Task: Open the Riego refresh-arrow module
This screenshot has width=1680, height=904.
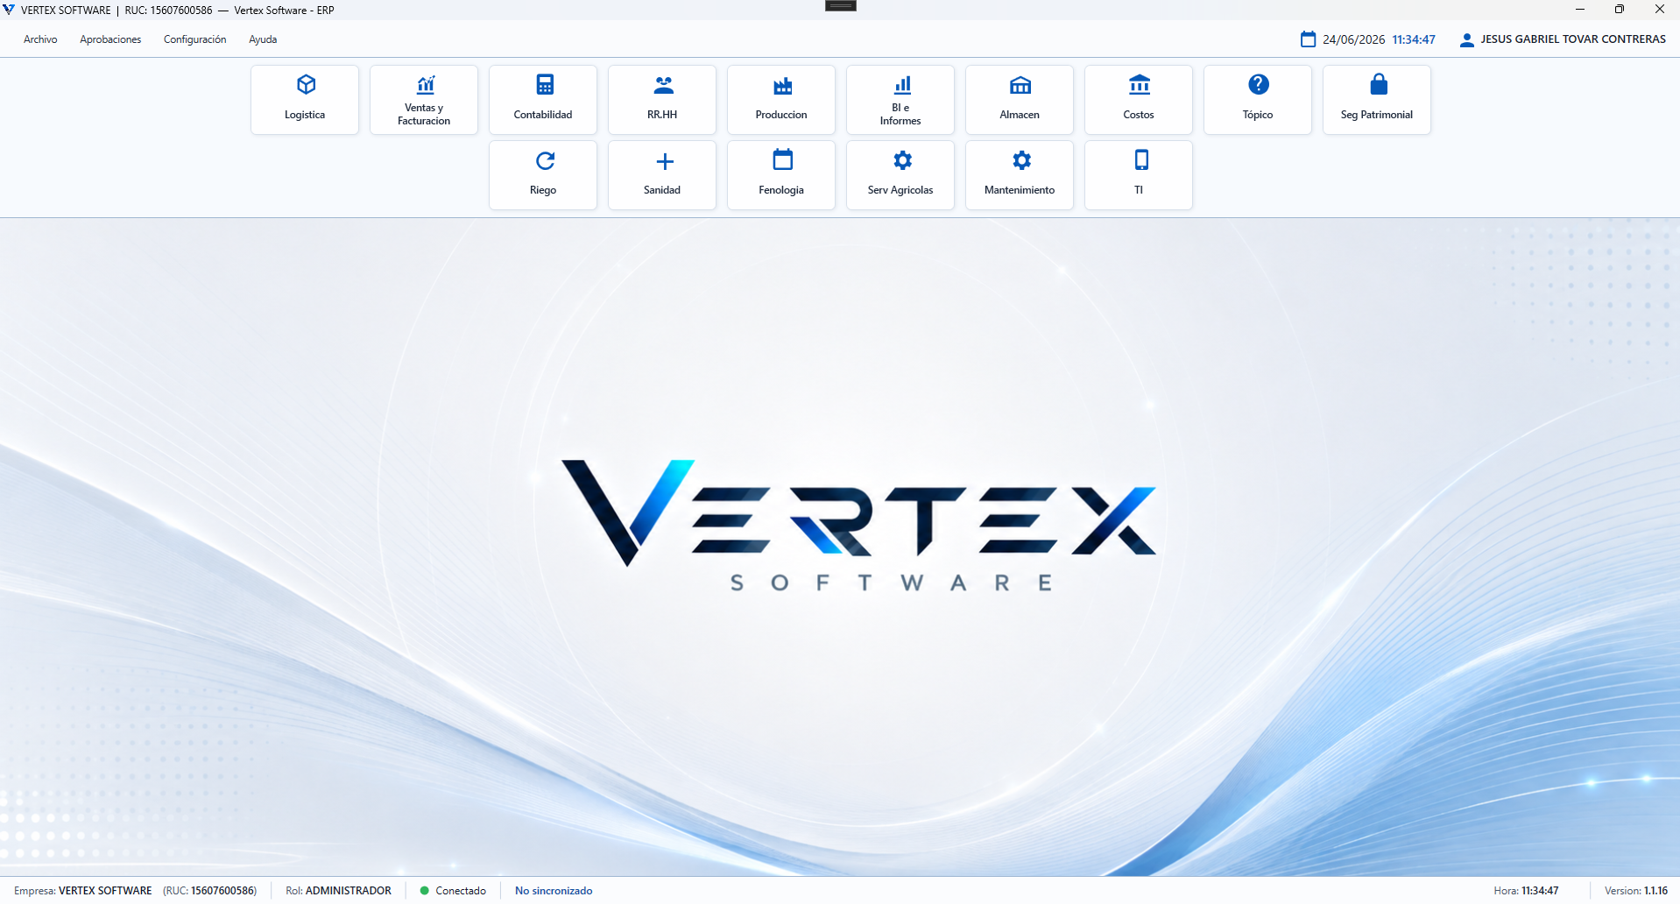Action: tap(543, 175)
